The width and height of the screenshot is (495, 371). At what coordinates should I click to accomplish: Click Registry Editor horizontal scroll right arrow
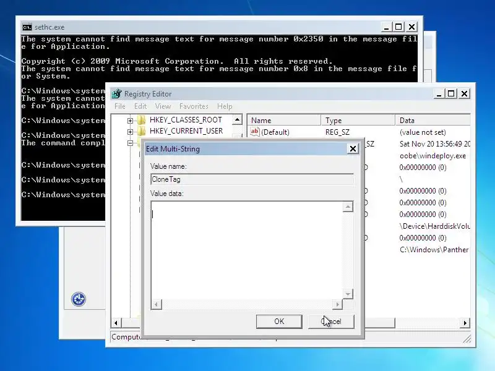click(x=465, y=323)
